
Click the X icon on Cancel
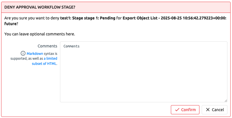(208, 110)
